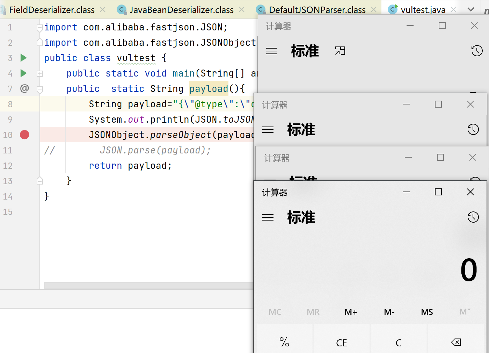This screenshot has width=489, height=353.
Task: Close the vultest.java tab
Action: click(453, 10)
